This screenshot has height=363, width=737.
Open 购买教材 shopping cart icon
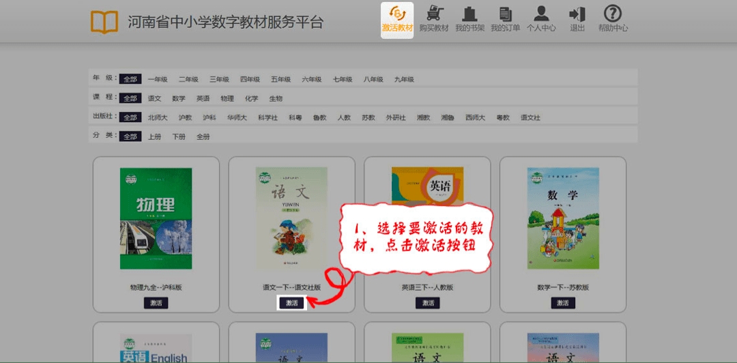433,14
